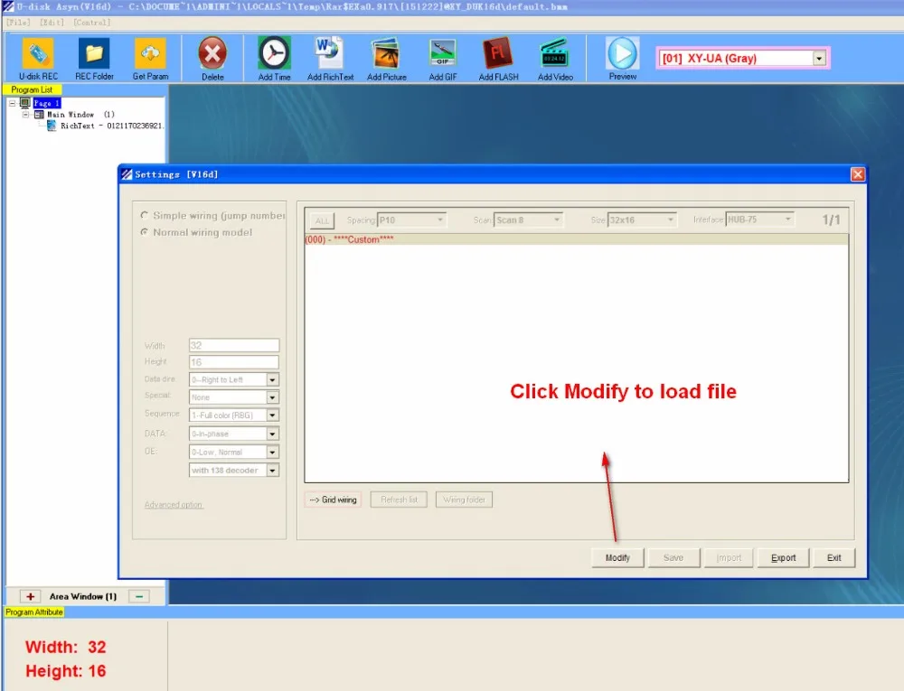Open the OE 0-Low, Normal dropdown
The width and height of the screenshot is (904, 691).
[x=272, y=452]
